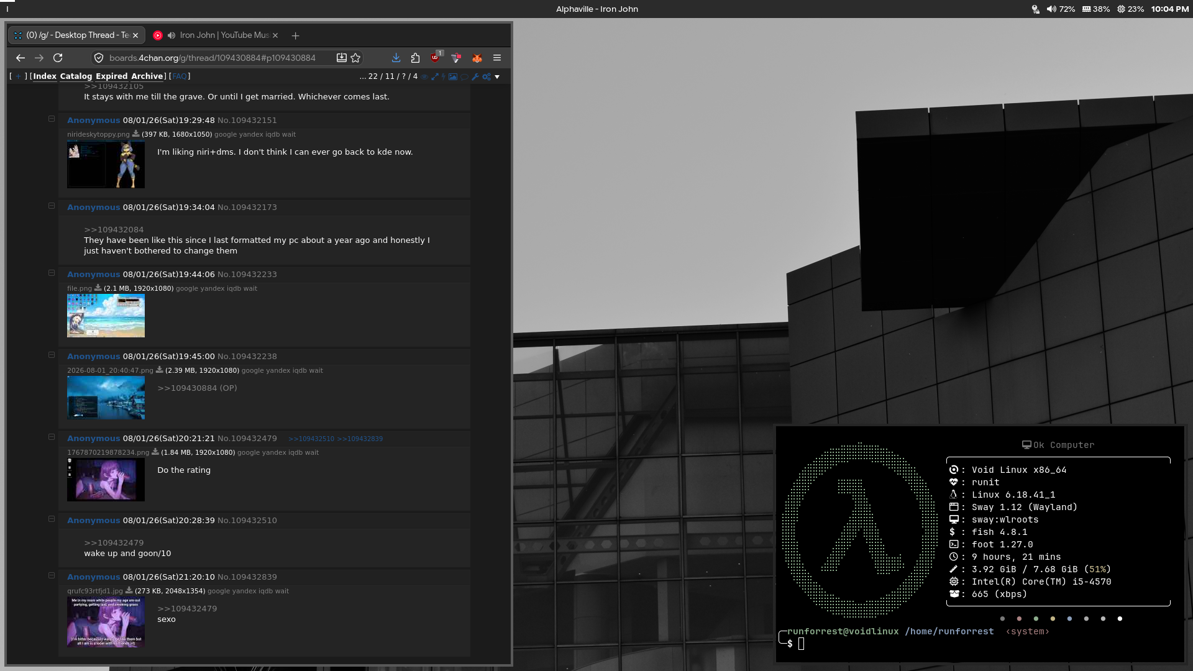This screenshot has width=1193, height=671.
Task: Open the browser downloads panel
Action: pyautogui.click(x=396, y=58)
